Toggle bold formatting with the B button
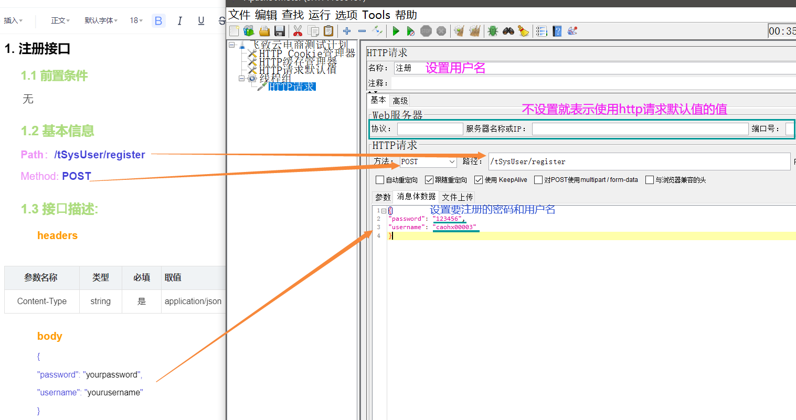Screen dimensions: 796x420 tap(158, 20)
